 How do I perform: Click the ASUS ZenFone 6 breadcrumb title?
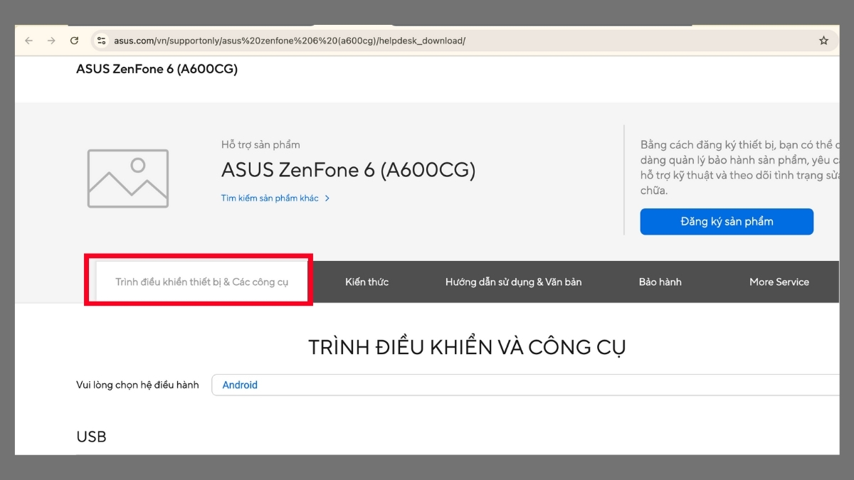point(157,68)
